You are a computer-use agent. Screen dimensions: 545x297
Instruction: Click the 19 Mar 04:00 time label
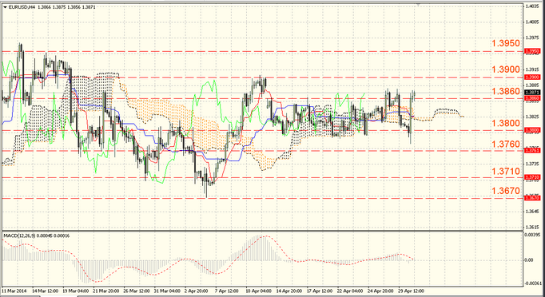(75, 291)
